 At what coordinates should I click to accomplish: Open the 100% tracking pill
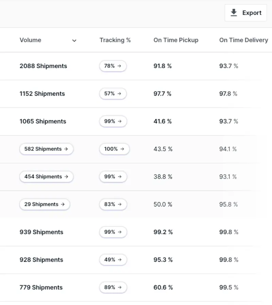pos(114,149)
